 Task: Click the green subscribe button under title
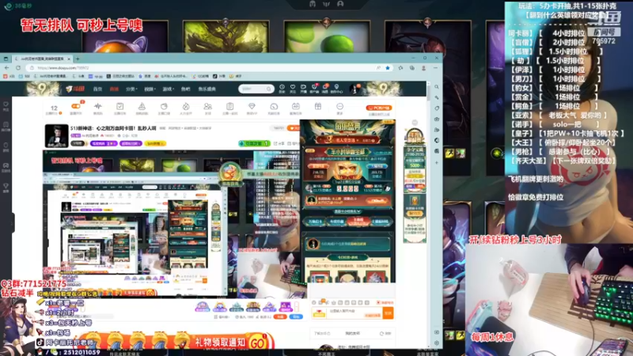254,143
